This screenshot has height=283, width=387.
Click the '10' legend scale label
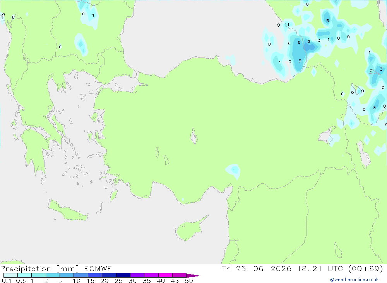[x=77, y=281]
